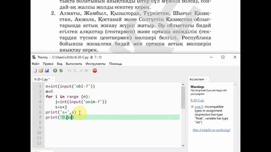Click the 'Was it helpful or confusing?' link

(x=212, y=130)
